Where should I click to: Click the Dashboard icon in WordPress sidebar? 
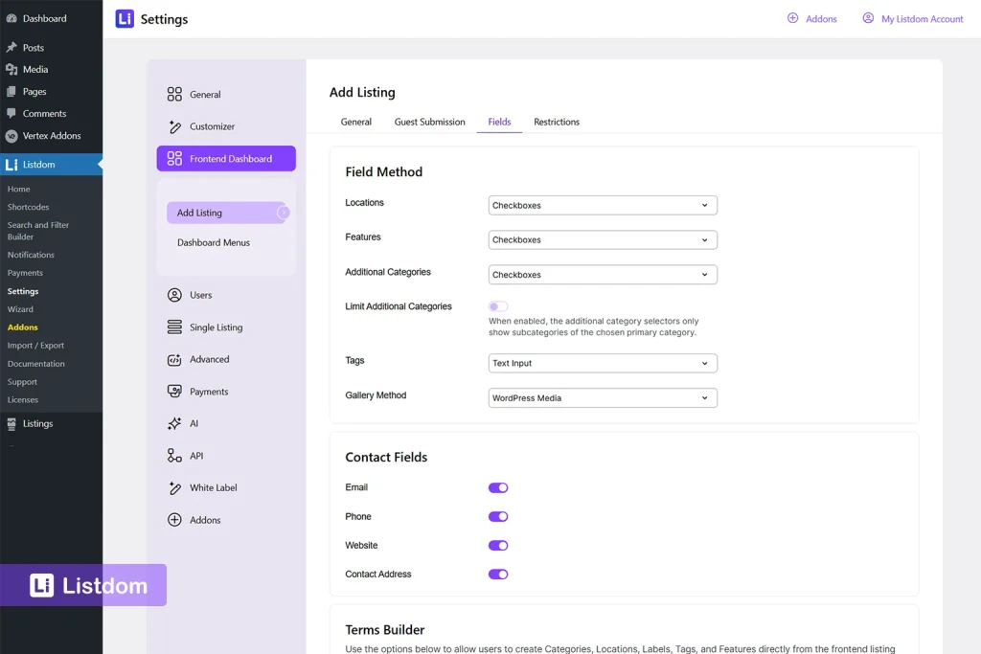click(x=11, y=19)
